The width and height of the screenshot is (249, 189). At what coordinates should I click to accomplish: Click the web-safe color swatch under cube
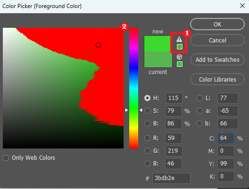tap(180, 64)
